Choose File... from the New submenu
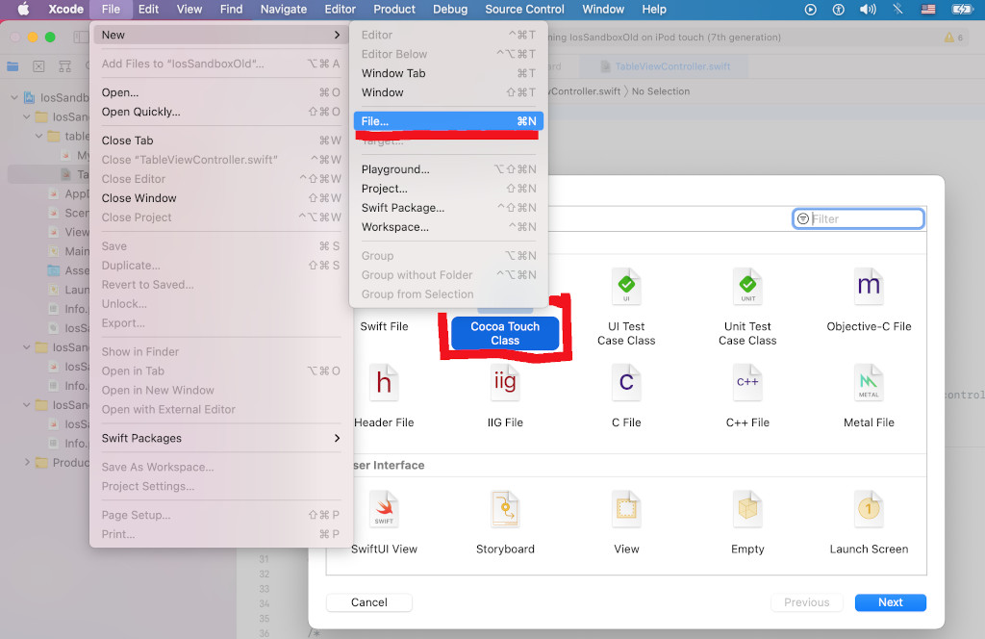This screenshot has width=985, height=639. (x=448, y=121)
